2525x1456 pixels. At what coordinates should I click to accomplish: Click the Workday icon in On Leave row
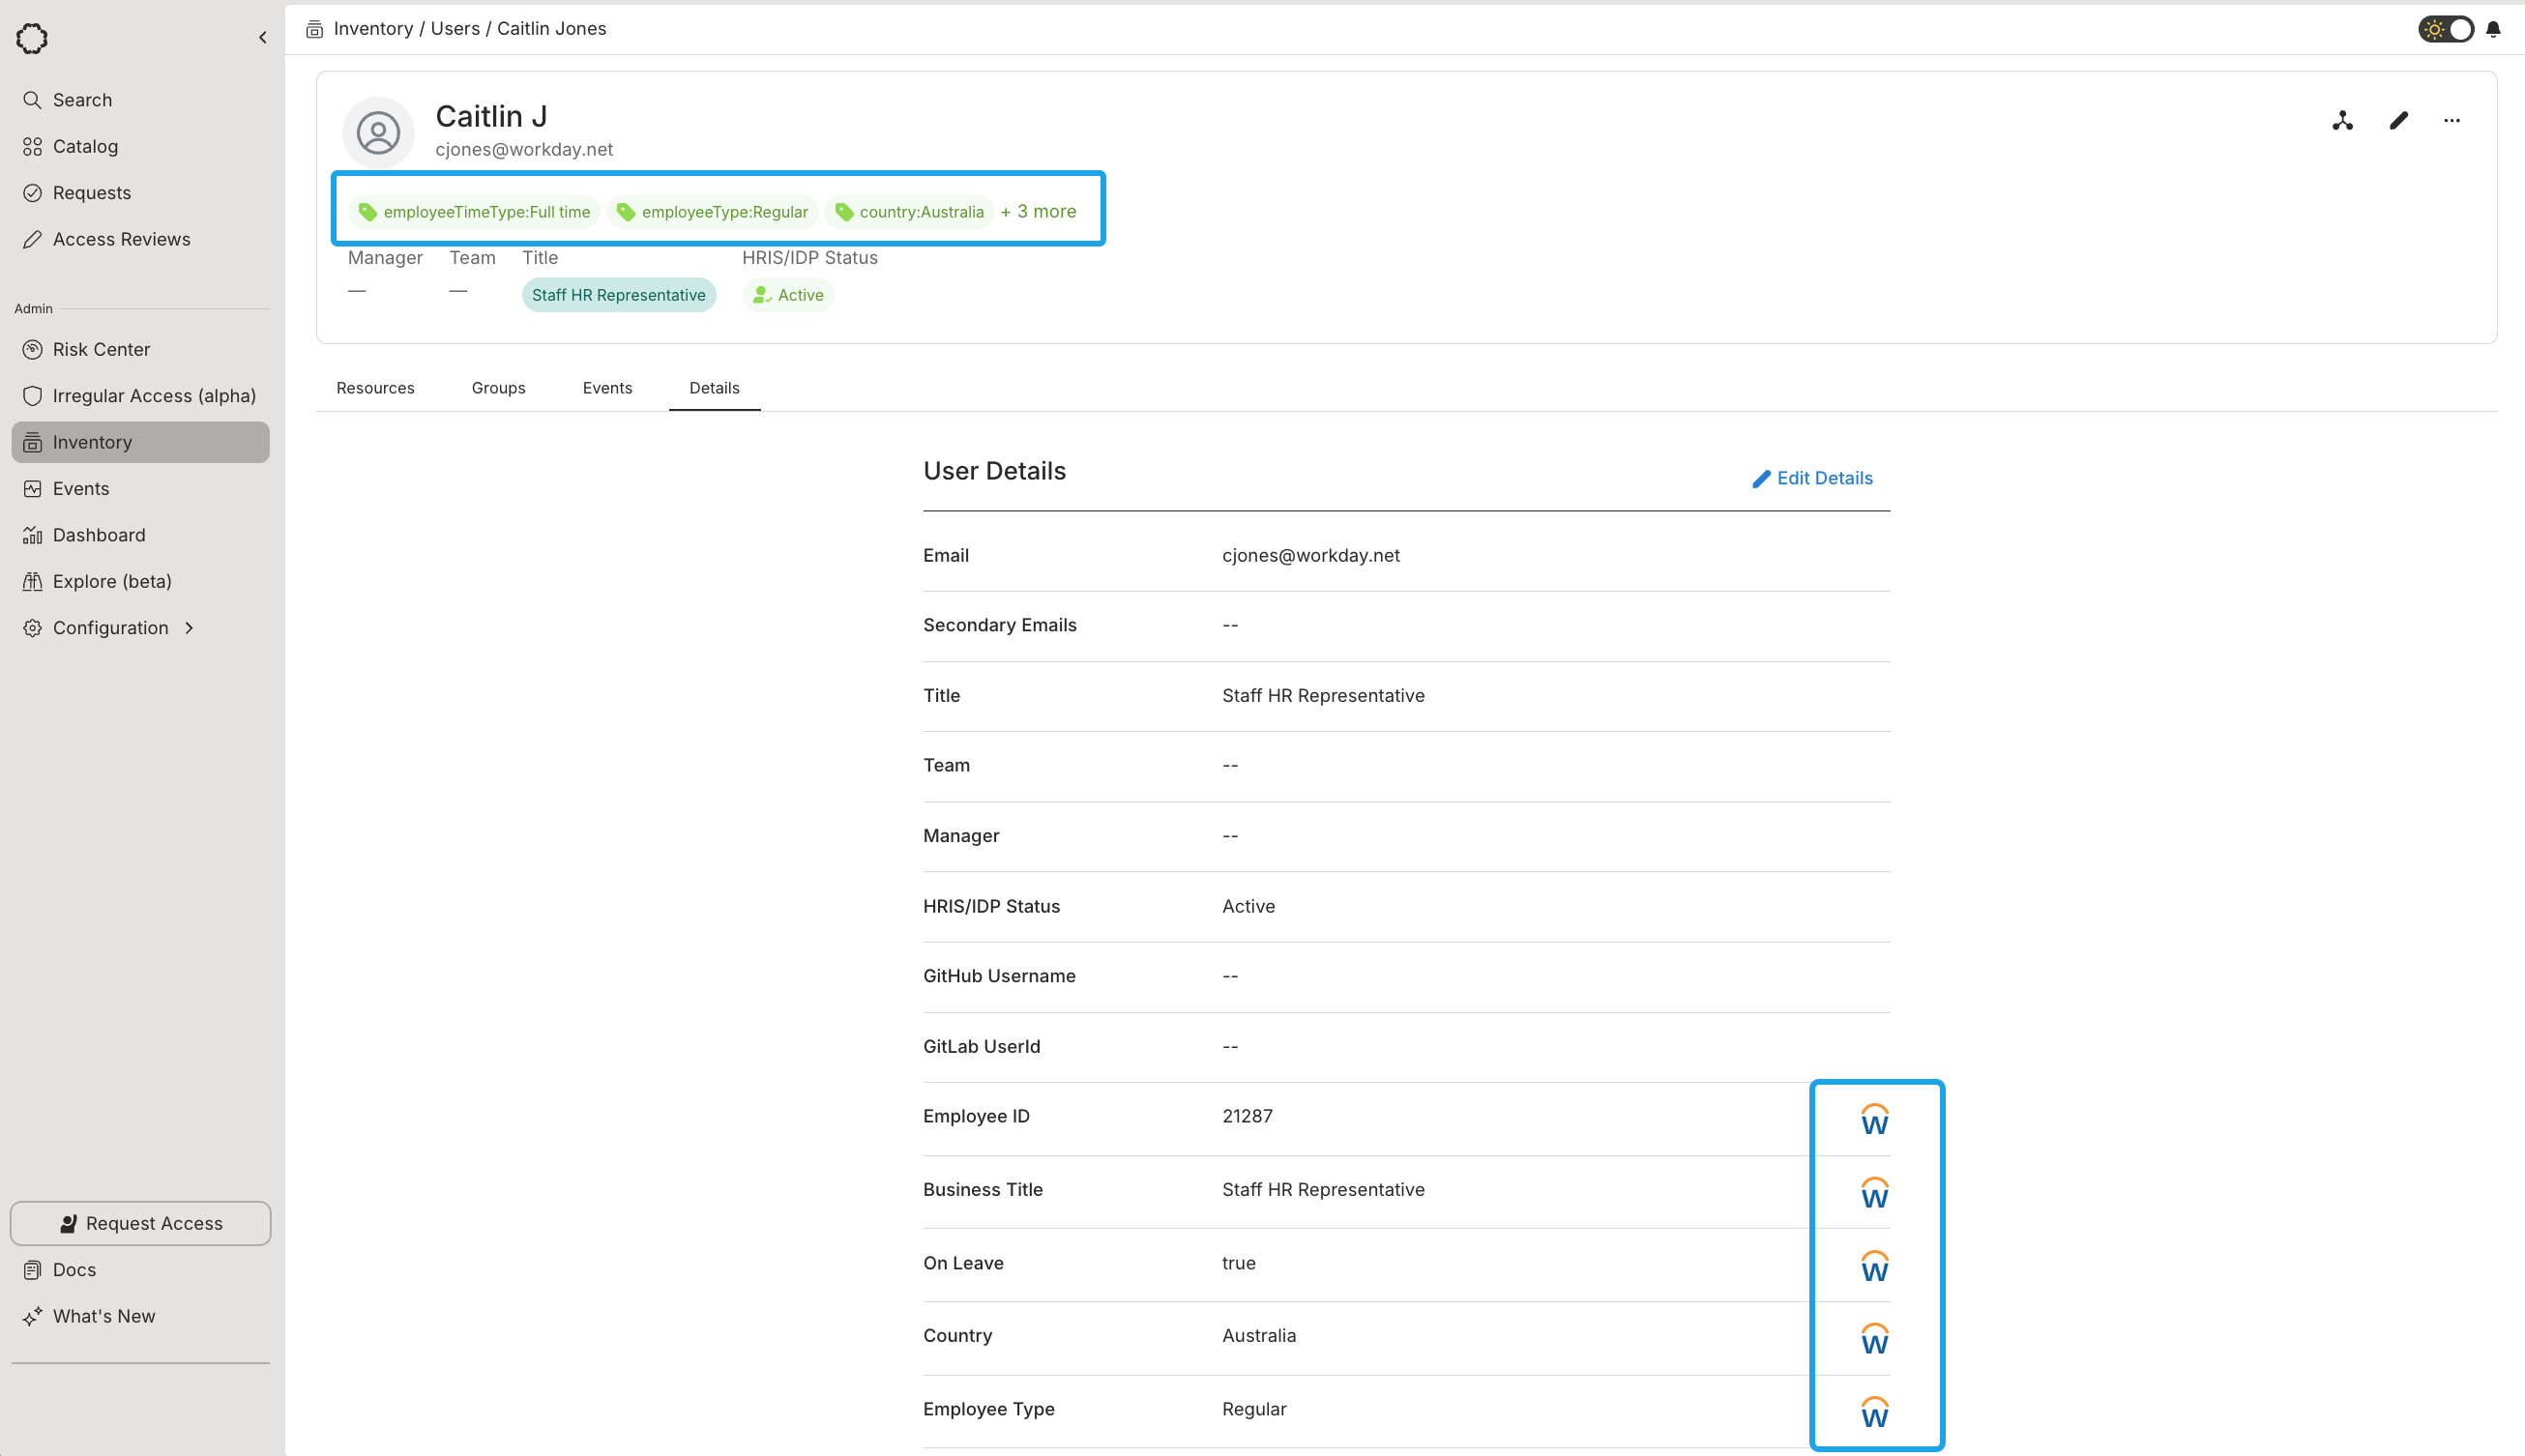point(1874,1267)
